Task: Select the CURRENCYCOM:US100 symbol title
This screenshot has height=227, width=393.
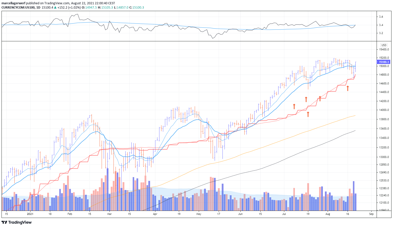Action: tap(18, 7)
